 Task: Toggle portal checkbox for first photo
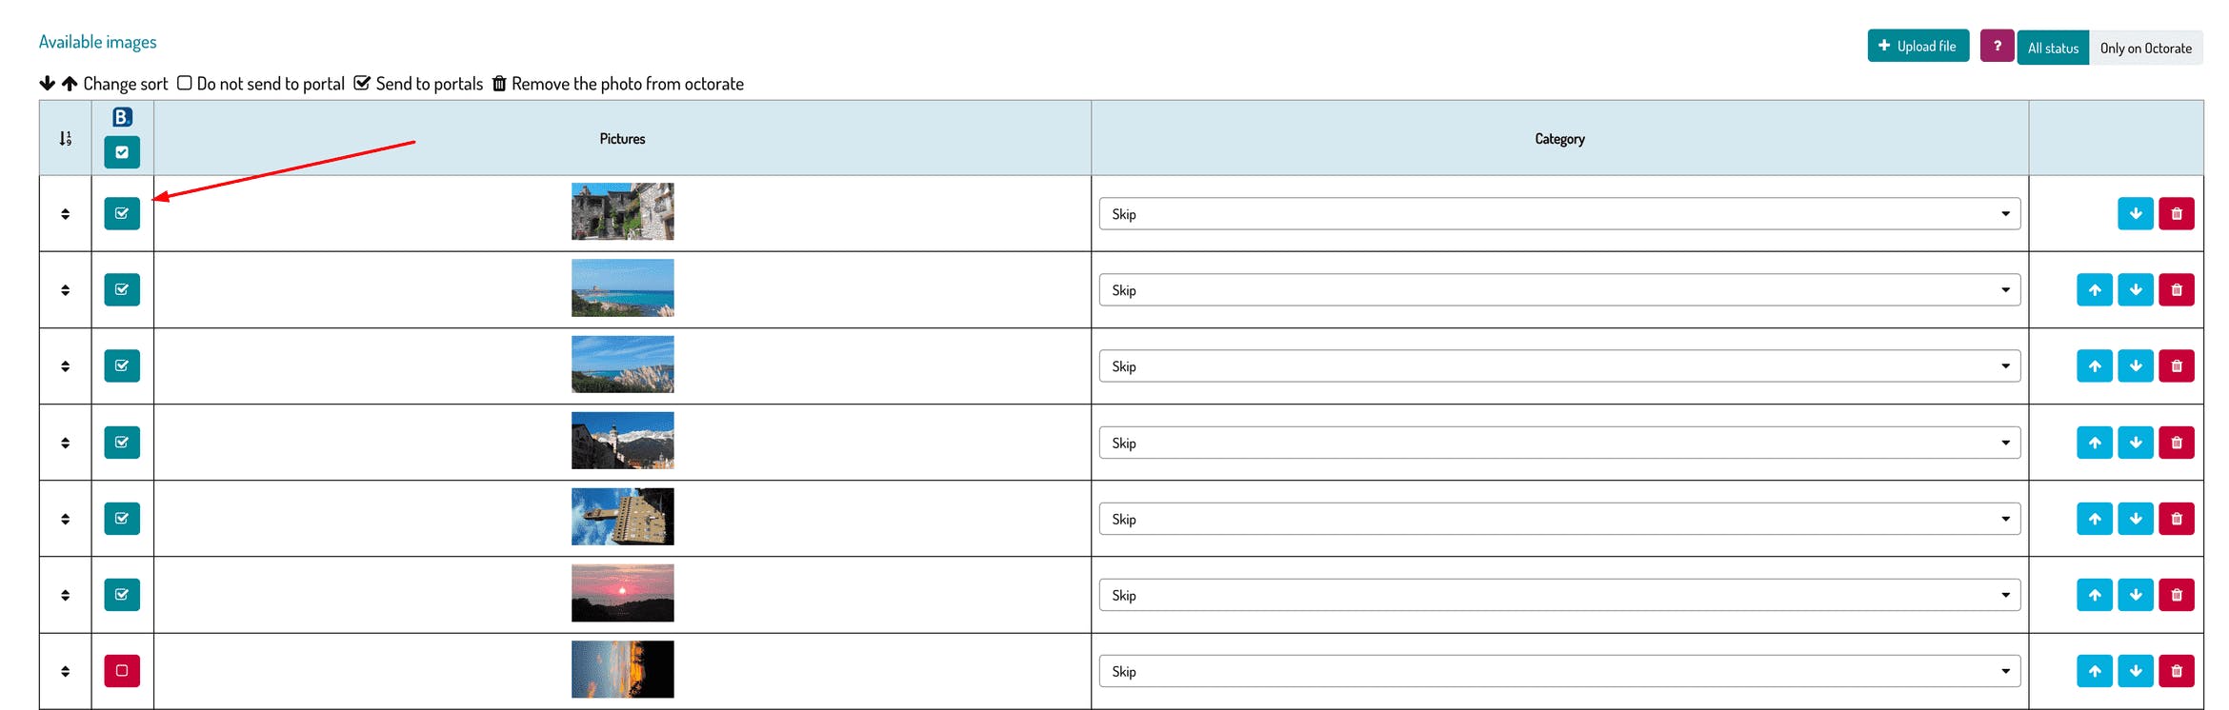pos(122,213)
